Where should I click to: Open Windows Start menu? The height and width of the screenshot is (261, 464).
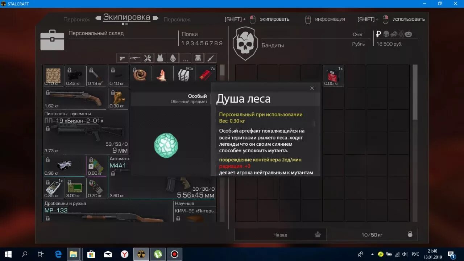(8, 254)
